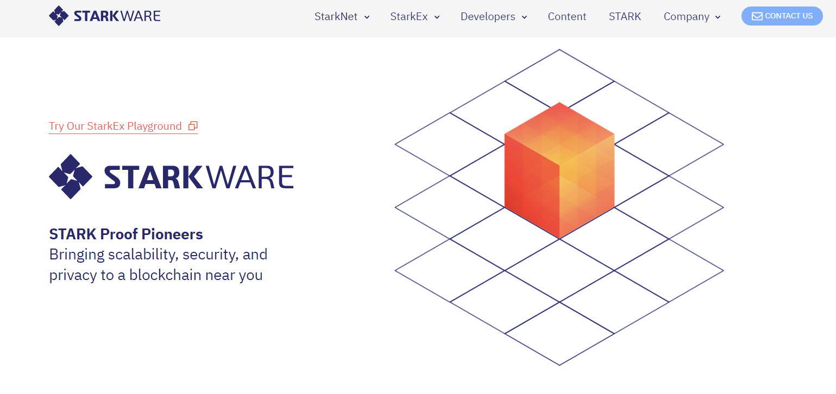This screenshot has width=836, height=394.
Task: Click the STARK Proof Pioneers heading
Action: [125, 234]
